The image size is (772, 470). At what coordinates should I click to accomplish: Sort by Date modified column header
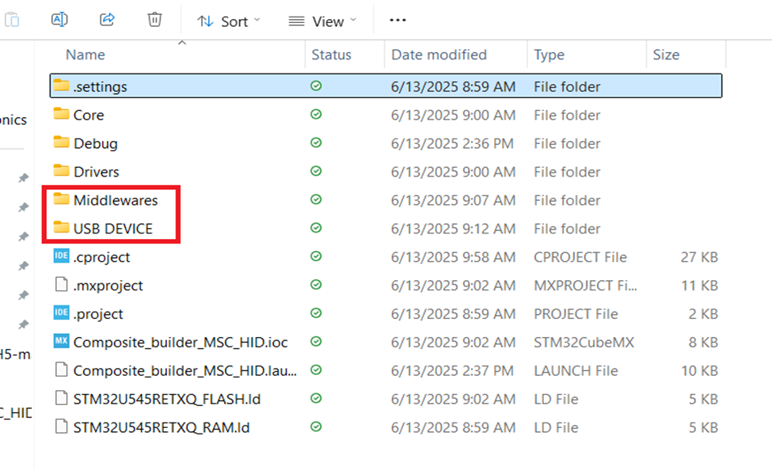[439, 55]
